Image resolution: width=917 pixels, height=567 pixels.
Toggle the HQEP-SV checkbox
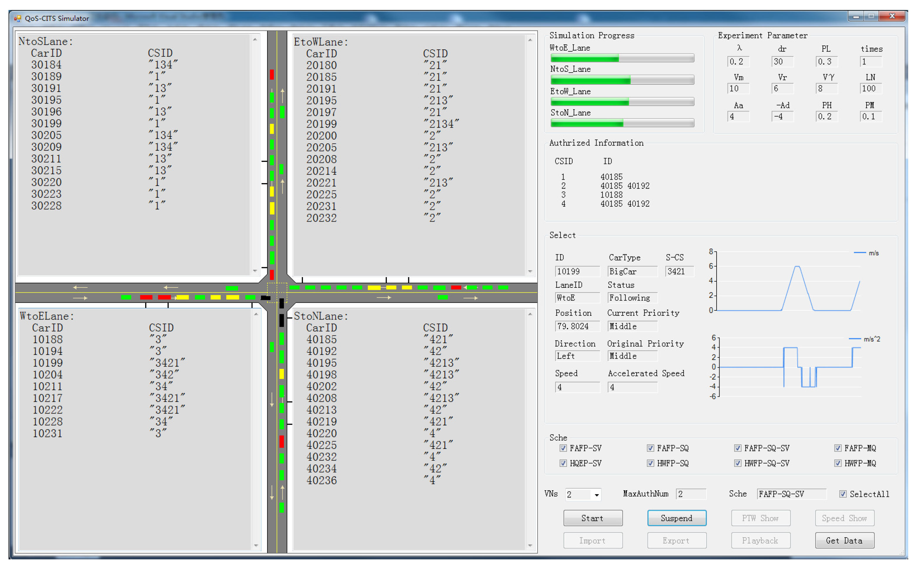coord(563,463)
